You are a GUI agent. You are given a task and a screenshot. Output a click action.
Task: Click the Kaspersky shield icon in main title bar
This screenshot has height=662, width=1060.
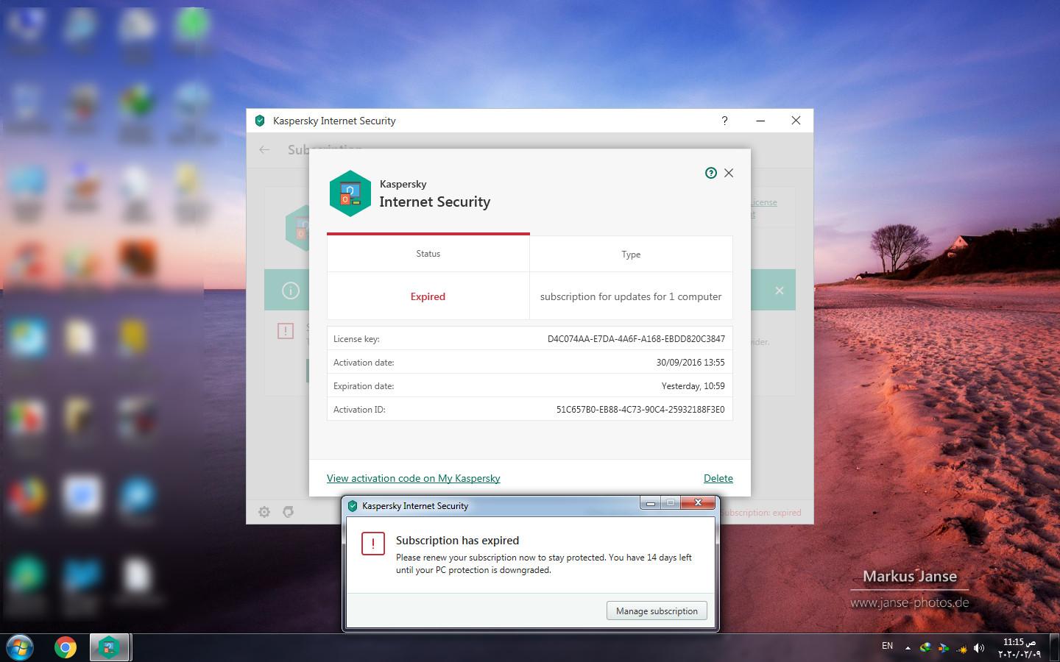(x=260, y=121)
